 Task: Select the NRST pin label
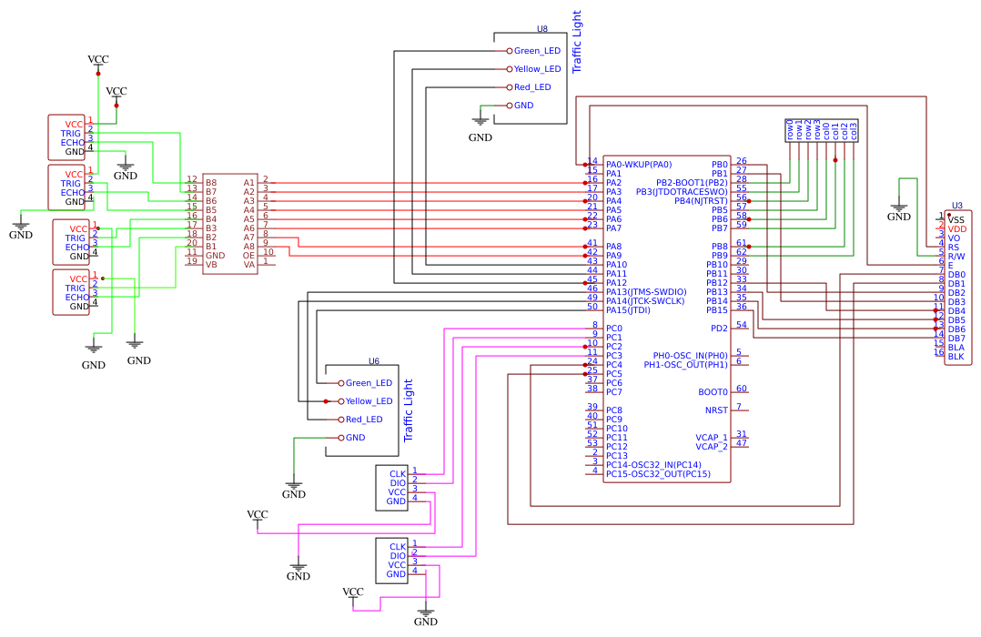(x=716, y=409)
